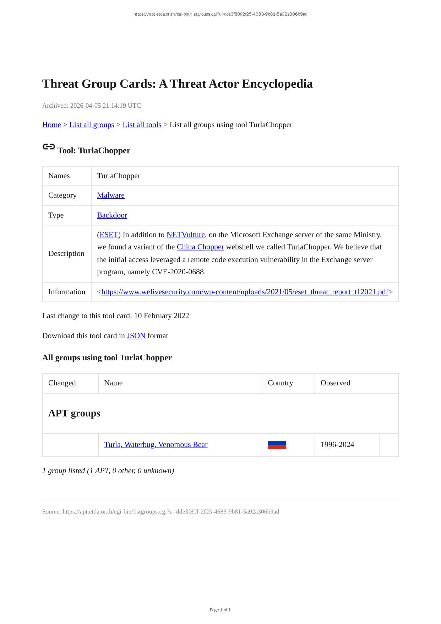441x624 pixels.
Task: Click the Source URL in the footer
Action: 170,512
